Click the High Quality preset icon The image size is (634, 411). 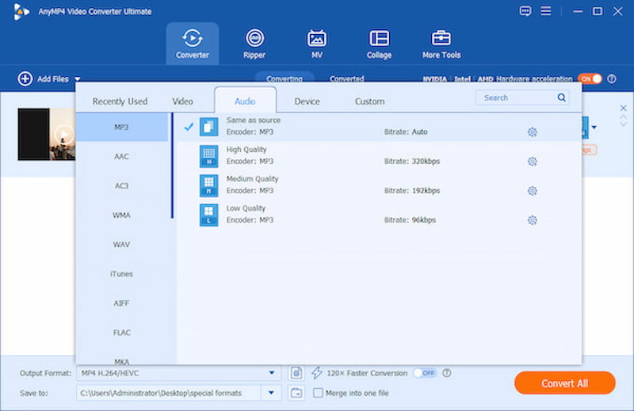click(x=208, y=156)
